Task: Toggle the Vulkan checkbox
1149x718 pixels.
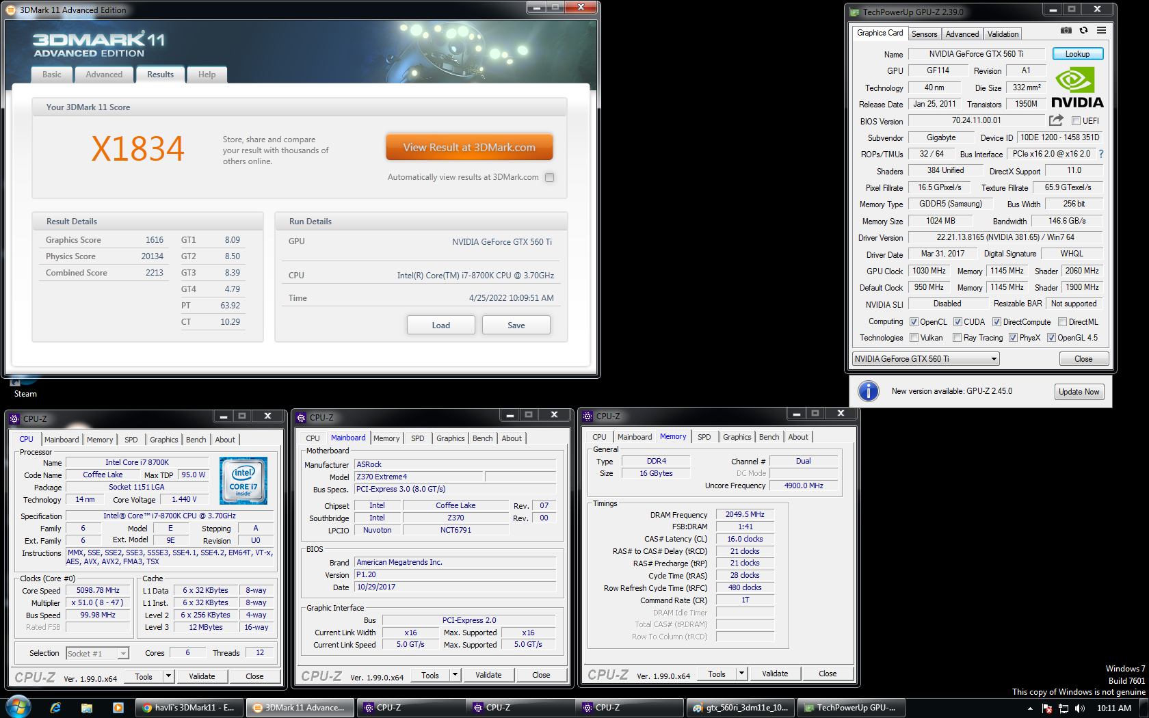Action: click(914, 338)
